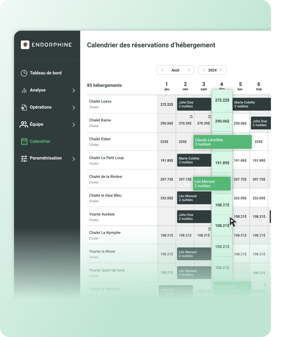Image resolution: width=290 pixels, height=337 pixels.
Task: Open Marie Colette booking on Chalet Le Petit Loup
Action: point(194,160)
